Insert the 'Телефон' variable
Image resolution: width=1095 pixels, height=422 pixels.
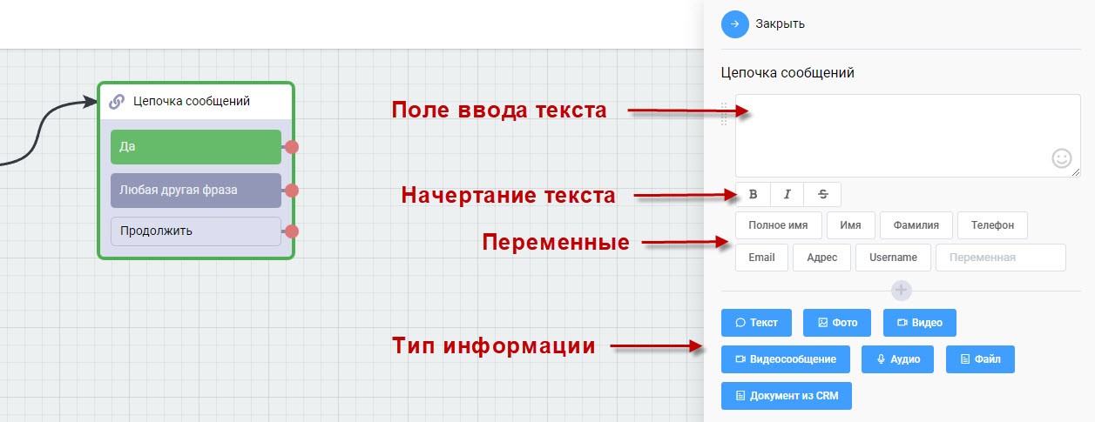click(x=992, y=225)
